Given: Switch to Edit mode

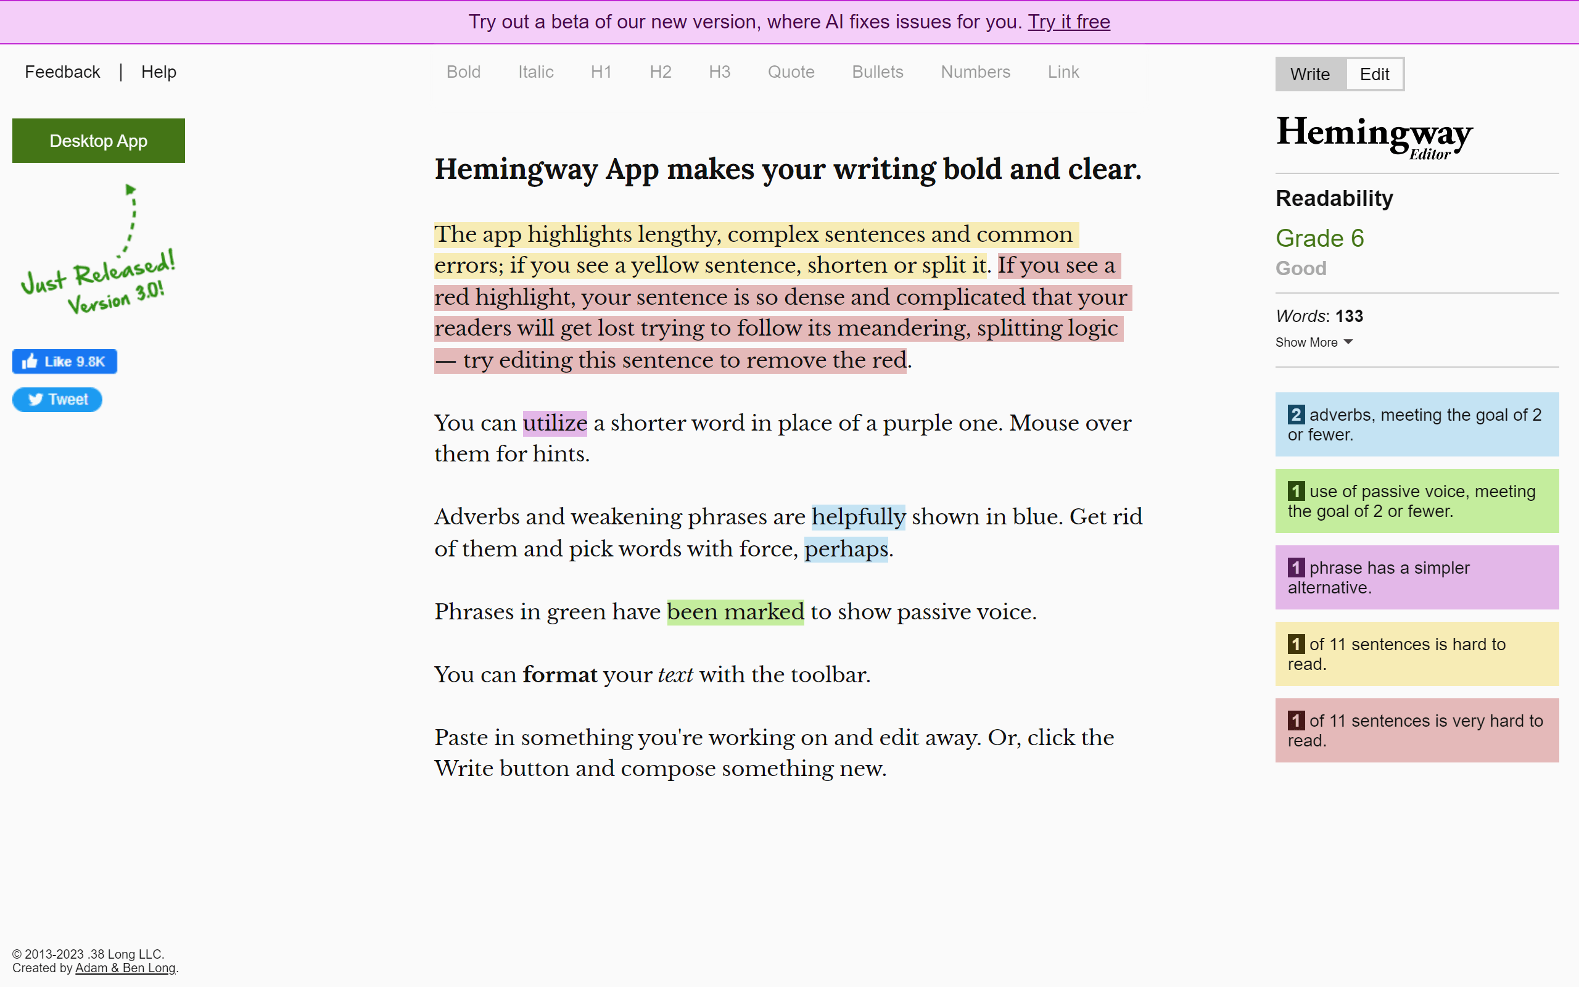Looking at the screenshot, I should 1374,75.
